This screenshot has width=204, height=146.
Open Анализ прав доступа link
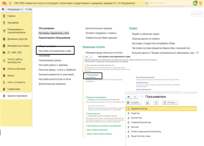[x=144, y=89]
